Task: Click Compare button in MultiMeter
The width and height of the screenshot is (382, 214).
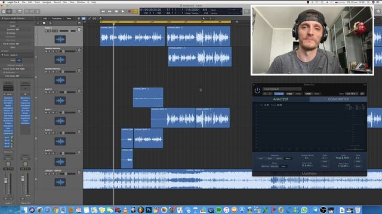Action: pyautogui.click(x=279, y=94)
